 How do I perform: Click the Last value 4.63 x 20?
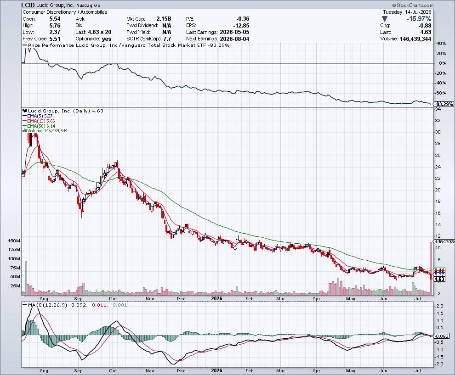pyautogui.click(x=100, y=32)
